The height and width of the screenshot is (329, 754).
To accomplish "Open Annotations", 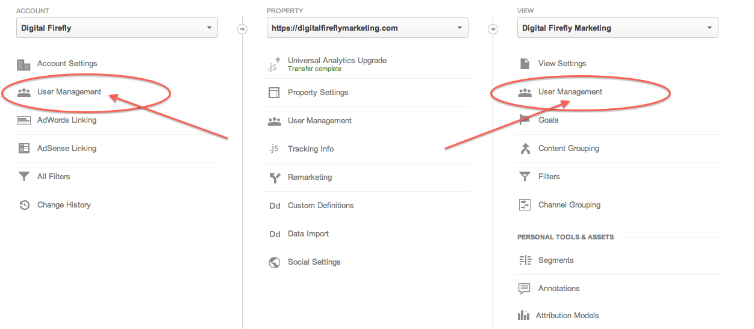I will [559, 289].
